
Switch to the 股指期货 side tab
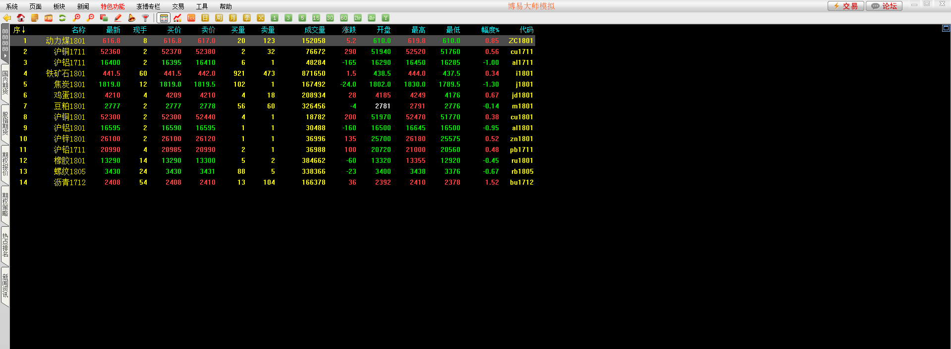click(x=5, y=124)
